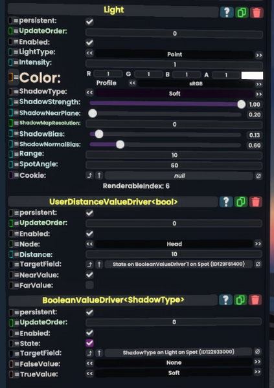The height and width of the screenshot is (388, 274).
Task: Clear the Cookie reference with null icon
Action: point(258,176)
